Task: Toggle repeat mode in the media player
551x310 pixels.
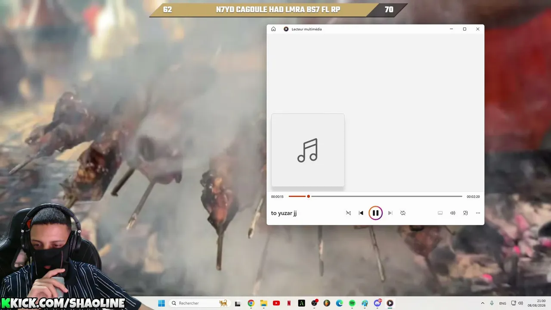Action: pyautogui.click(x=403, y=213)
